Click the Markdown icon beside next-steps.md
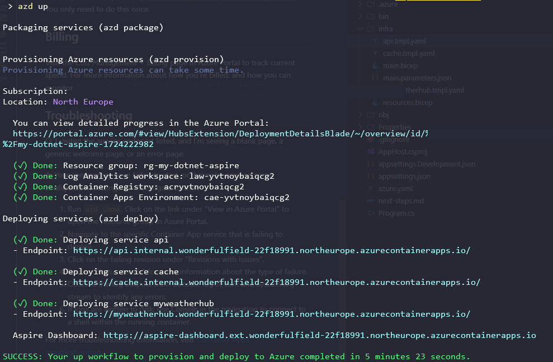This screenshot has height=362, width=553. click(371, 201)
